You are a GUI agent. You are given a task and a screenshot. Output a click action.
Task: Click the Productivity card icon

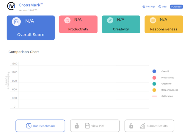click(x=67, y=20)
